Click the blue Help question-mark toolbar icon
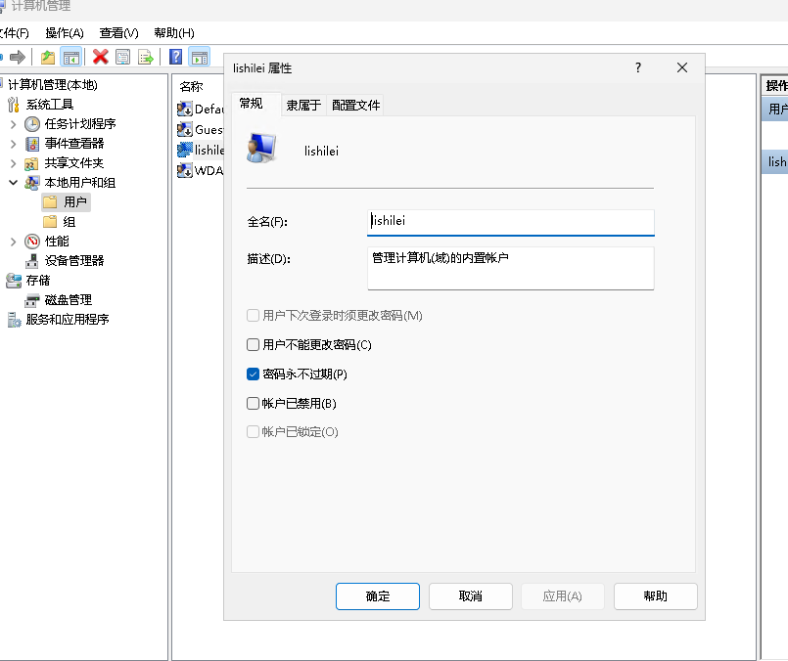This screenshot has width=788, height=661. (x=176, y=57)
